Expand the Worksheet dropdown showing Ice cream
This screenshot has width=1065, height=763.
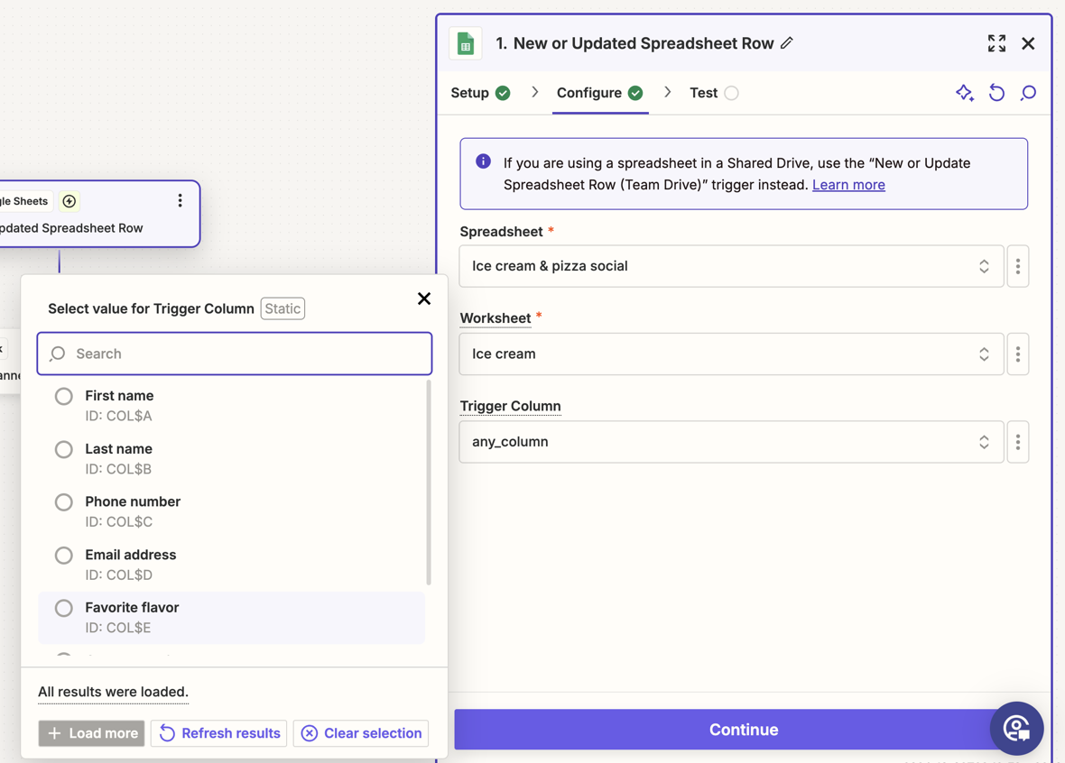point(730,354)
